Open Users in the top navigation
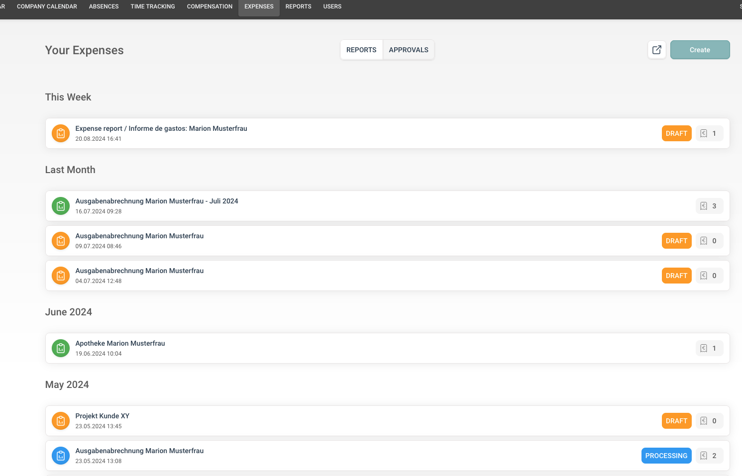Screen dimensions: 742x476 click(x=332, y=6)
